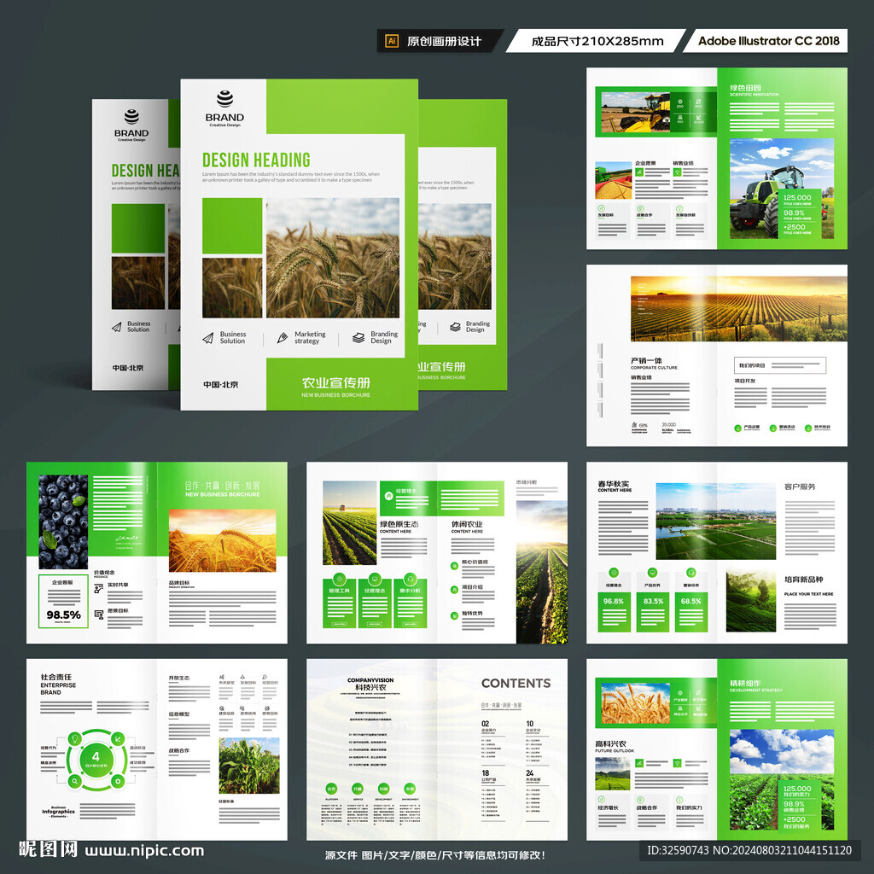Click the round icon beside 核心价值观
The width and height of the screenshot is (874, 874).
pyautogui.click(x=454, y=566)
